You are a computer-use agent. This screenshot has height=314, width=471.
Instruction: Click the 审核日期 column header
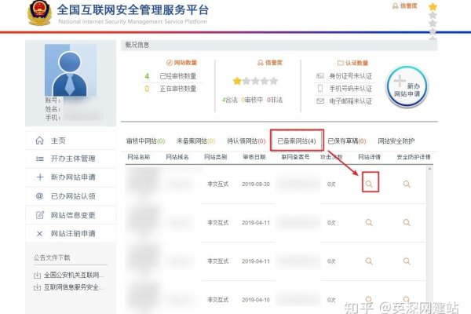(x=254, y=157)
